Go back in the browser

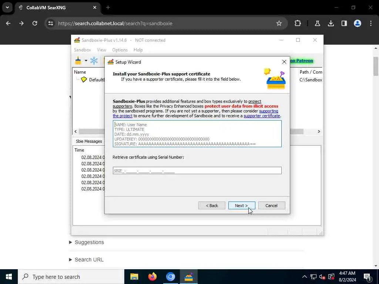click(x=8, y=23)
